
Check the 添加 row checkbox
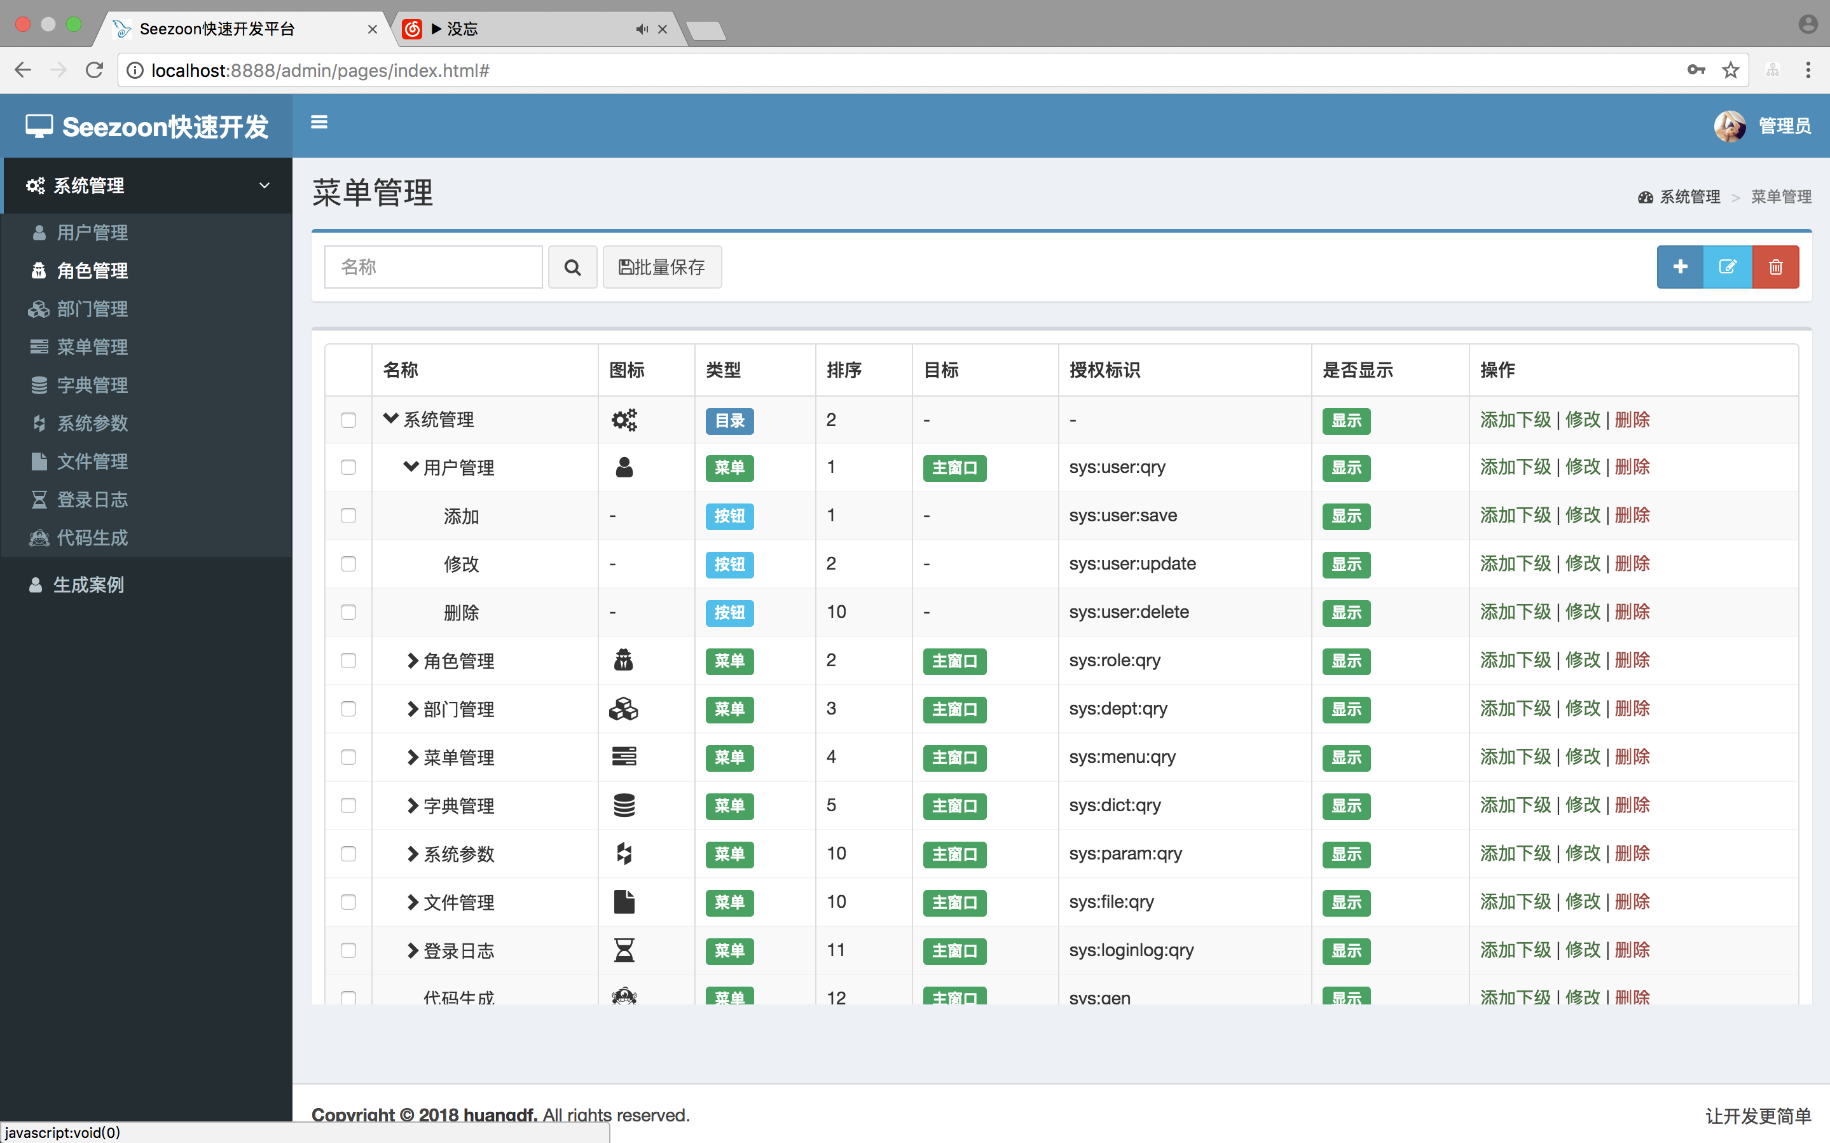(x=348, y=516)
